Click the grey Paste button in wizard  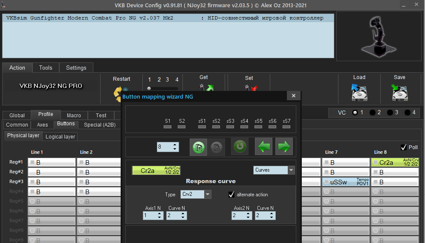(216, 147)
